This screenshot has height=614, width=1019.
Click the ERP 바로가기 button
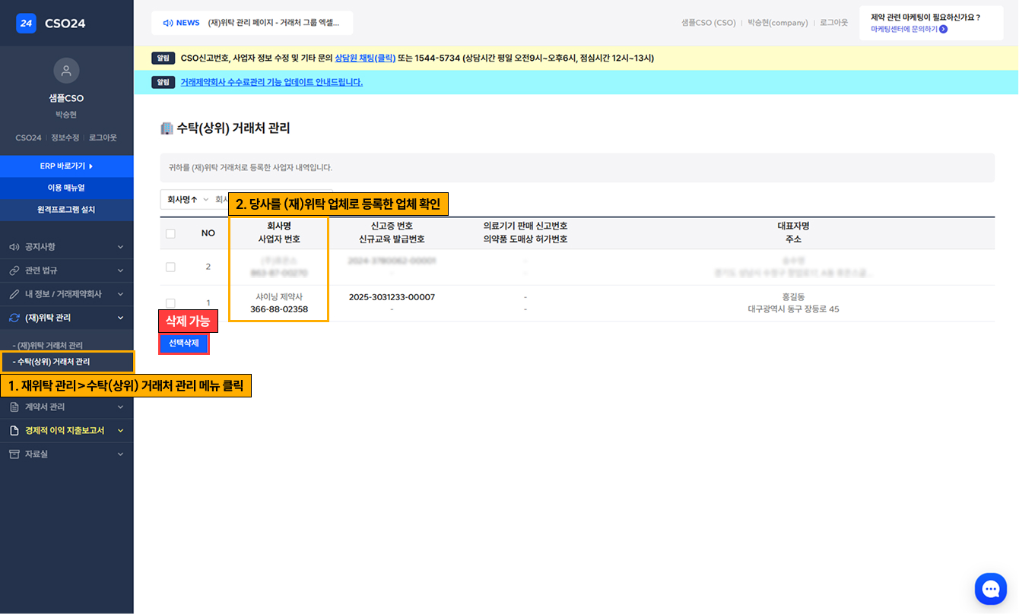click(x=66, y=166)
